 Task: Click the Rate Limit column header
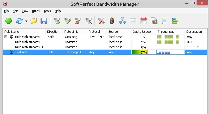[75, 32]
